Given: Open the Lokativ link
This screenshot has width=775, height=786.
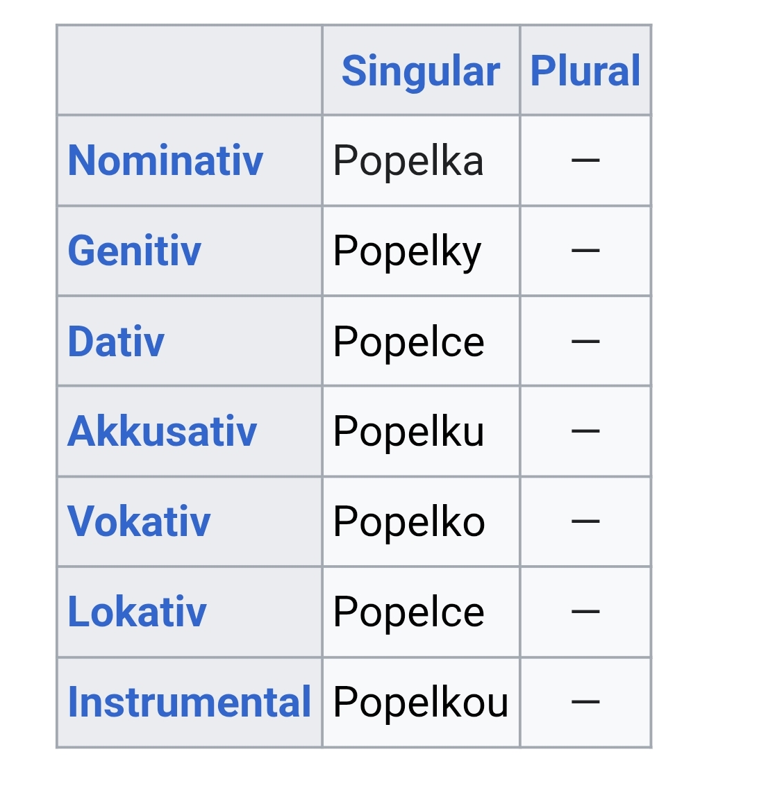Looking at the screenshot, I should pos(137,612).
